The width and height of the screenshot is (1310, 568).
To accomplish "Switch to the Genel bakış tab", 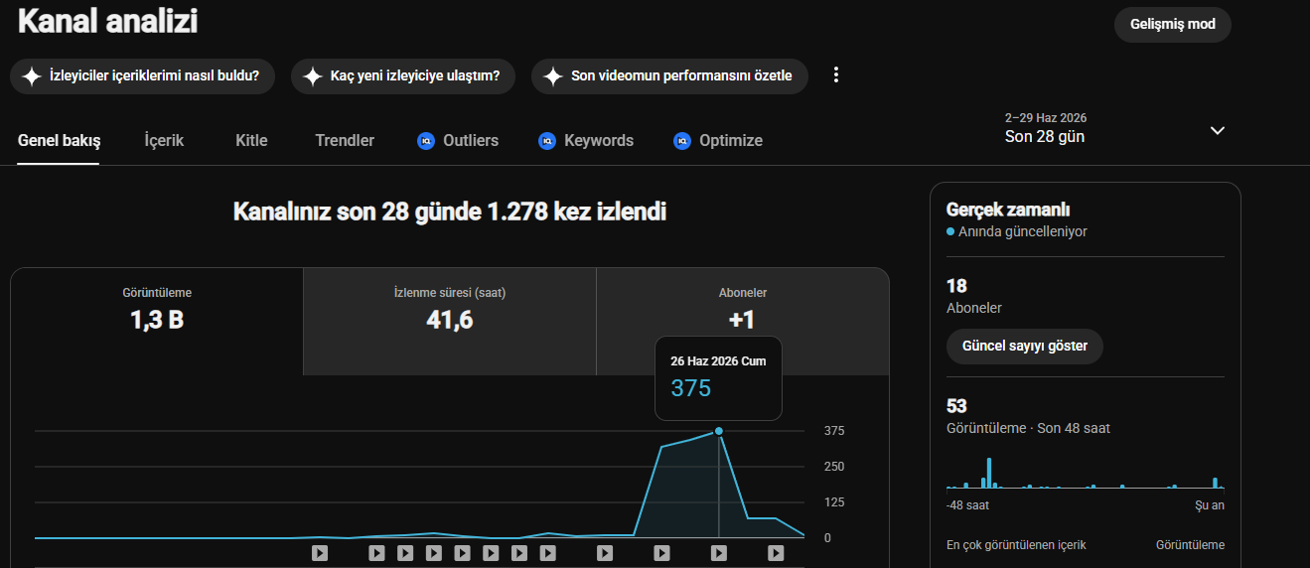I will pos(59,141).
